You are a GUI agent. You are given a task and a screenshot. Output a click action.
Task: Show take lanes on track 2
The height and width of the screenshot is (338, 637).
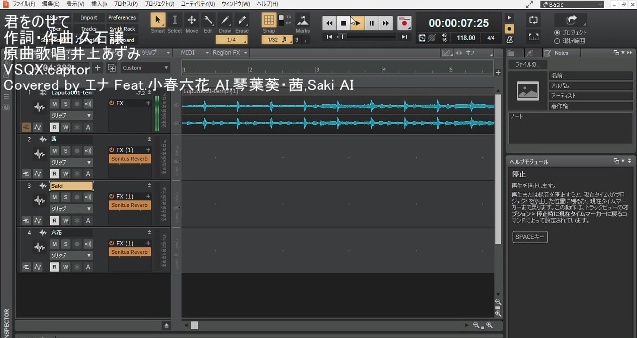pyautogui.click(x=26, y=174)
